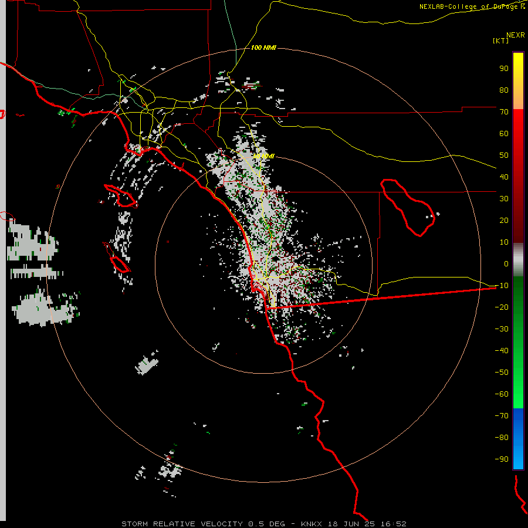The image size is (528, 528).
Task: Click the -30 value on velocity scale
Action: 502,329
